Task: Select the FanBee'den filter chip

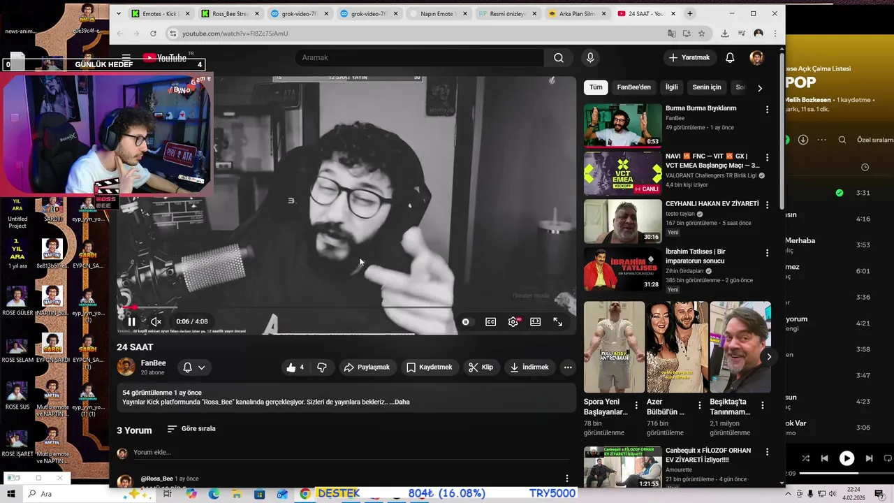Action: [634, 88]
